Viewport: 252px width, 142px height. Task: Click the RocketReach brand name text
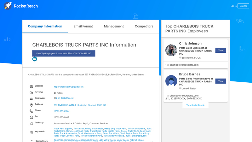click(26, 6)
